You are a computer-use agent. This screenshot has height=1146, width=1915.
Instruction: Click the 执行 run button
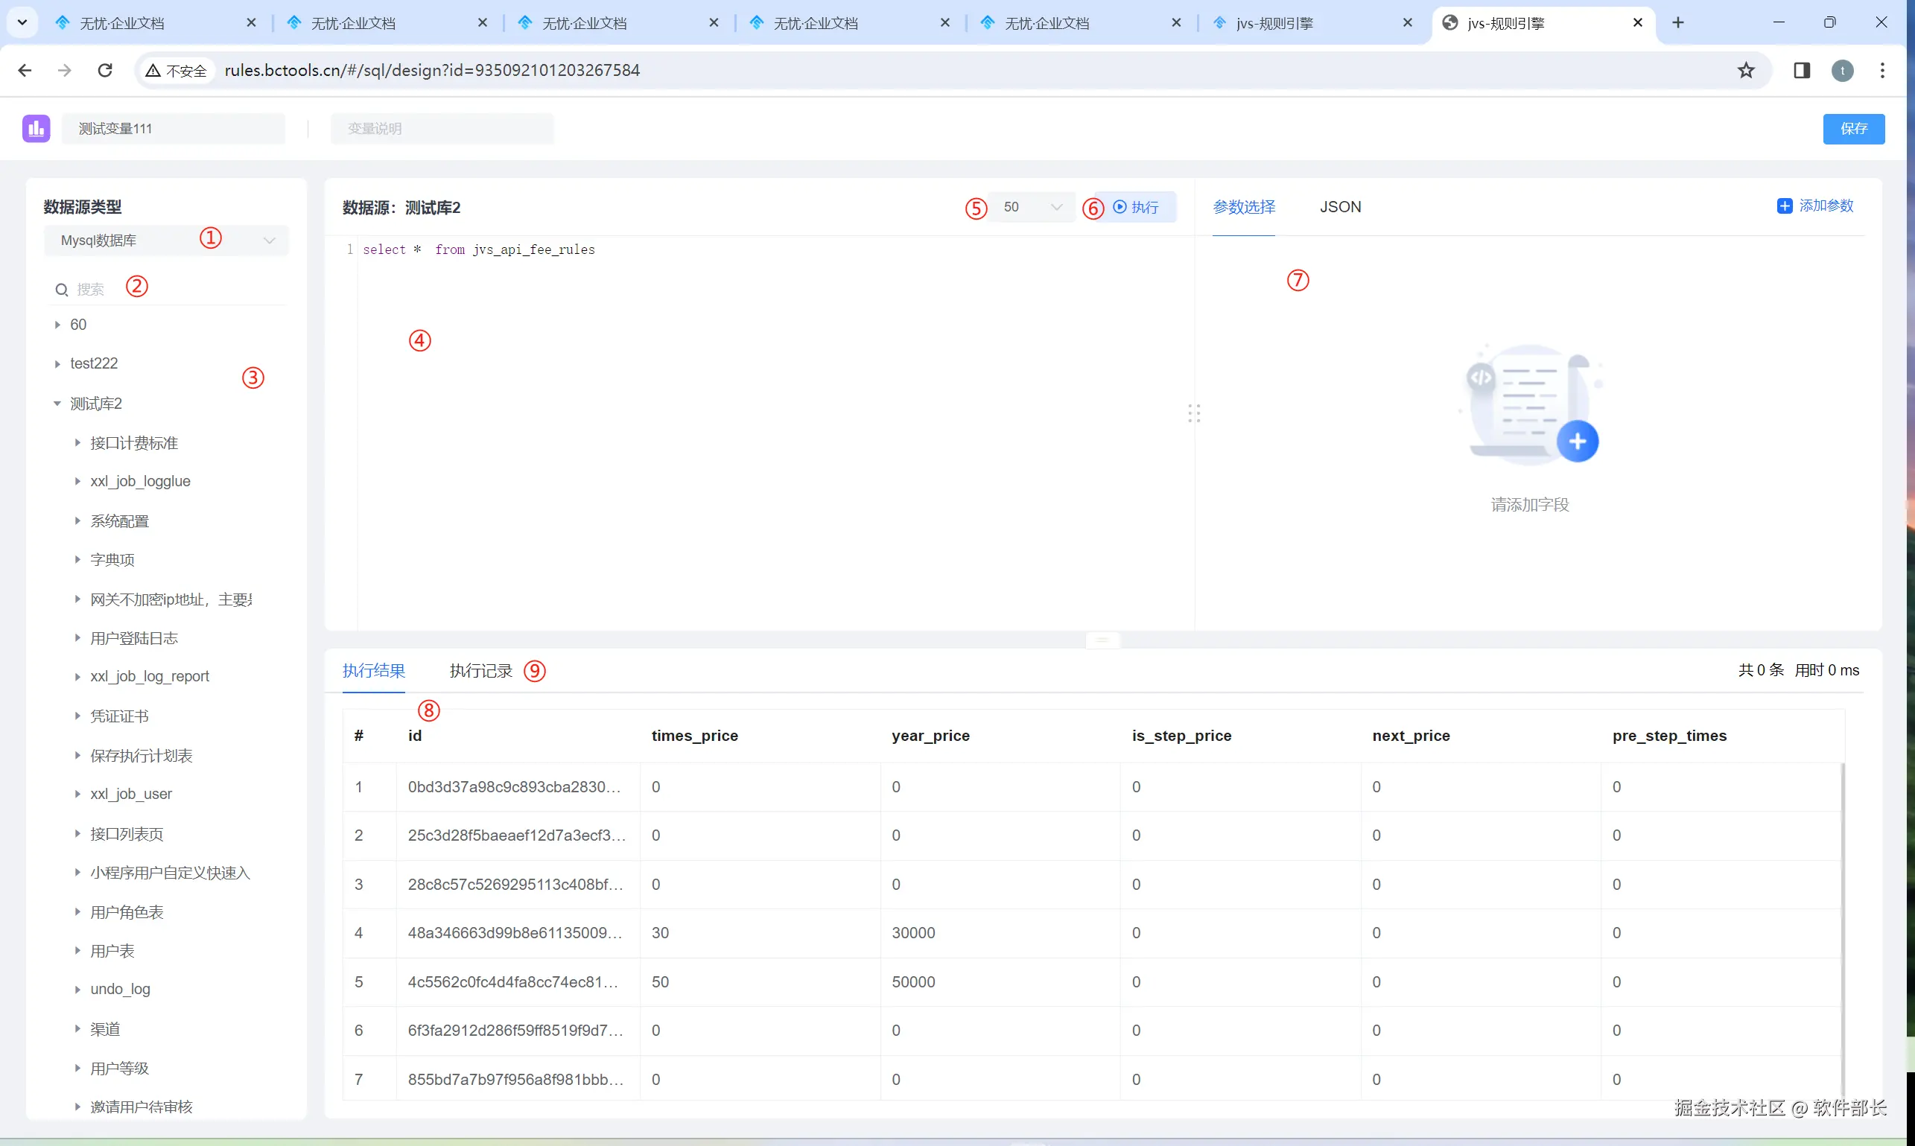1135,207
